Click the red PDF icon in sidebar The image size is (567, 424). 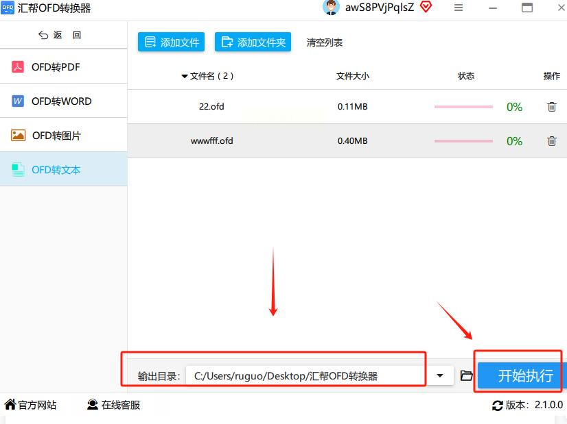click(x=18, y=66)
